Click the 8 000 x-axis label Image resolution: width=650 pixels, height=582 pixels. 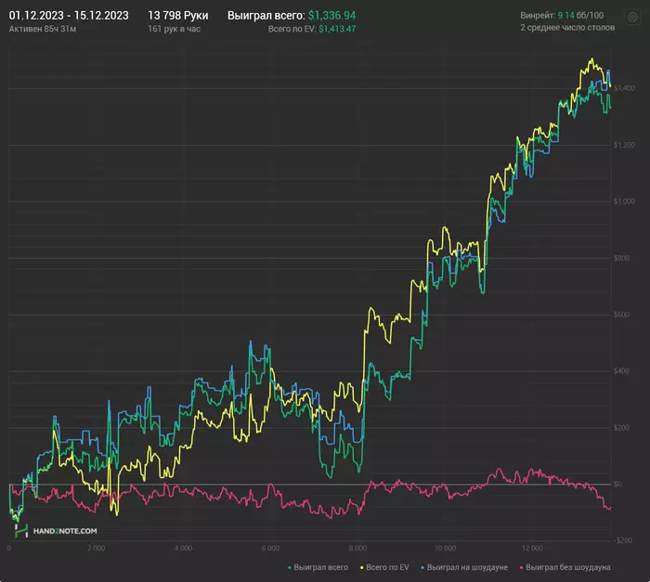[357, 548]
